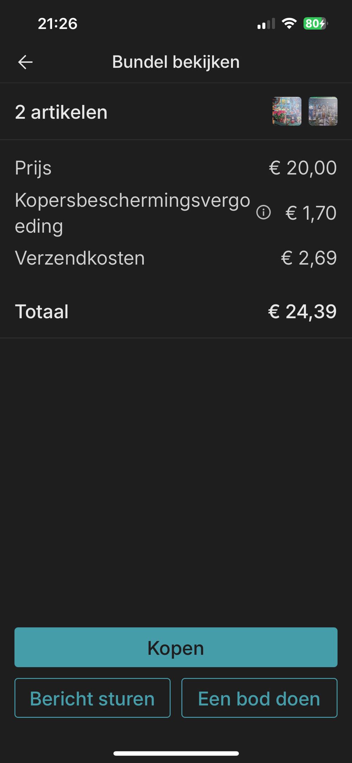This screenshot has width=352, height=763.
Task: Tap Een bod doen button
Action: click(259, 698)
